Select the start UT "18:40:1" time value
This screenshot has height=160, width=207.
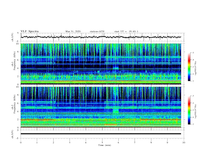tap(134, 31)
